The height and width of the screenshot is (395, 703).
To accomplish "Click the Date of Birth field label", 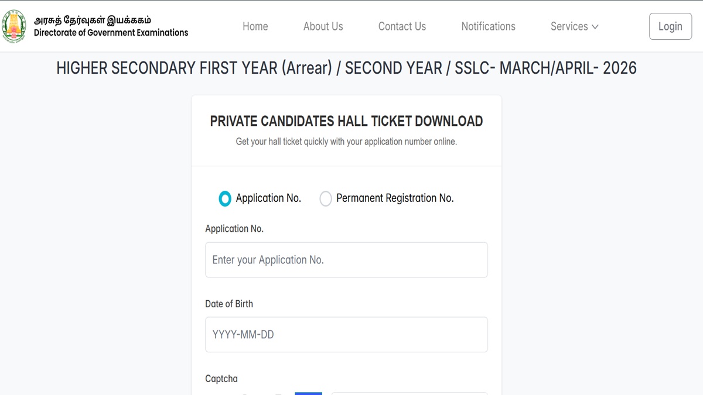I will pyautogui.click(x=229, y=304).
